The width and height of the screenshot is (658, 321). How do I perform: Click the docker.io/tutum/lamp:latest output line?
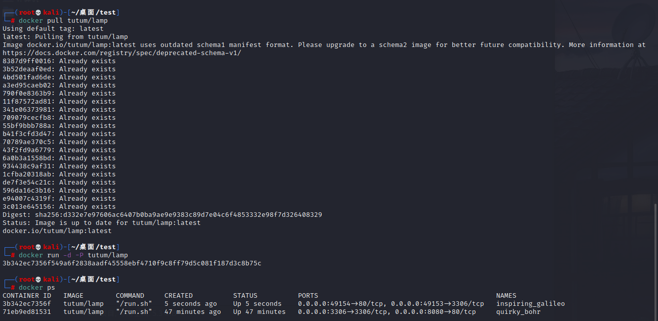[x=57, y=231]
